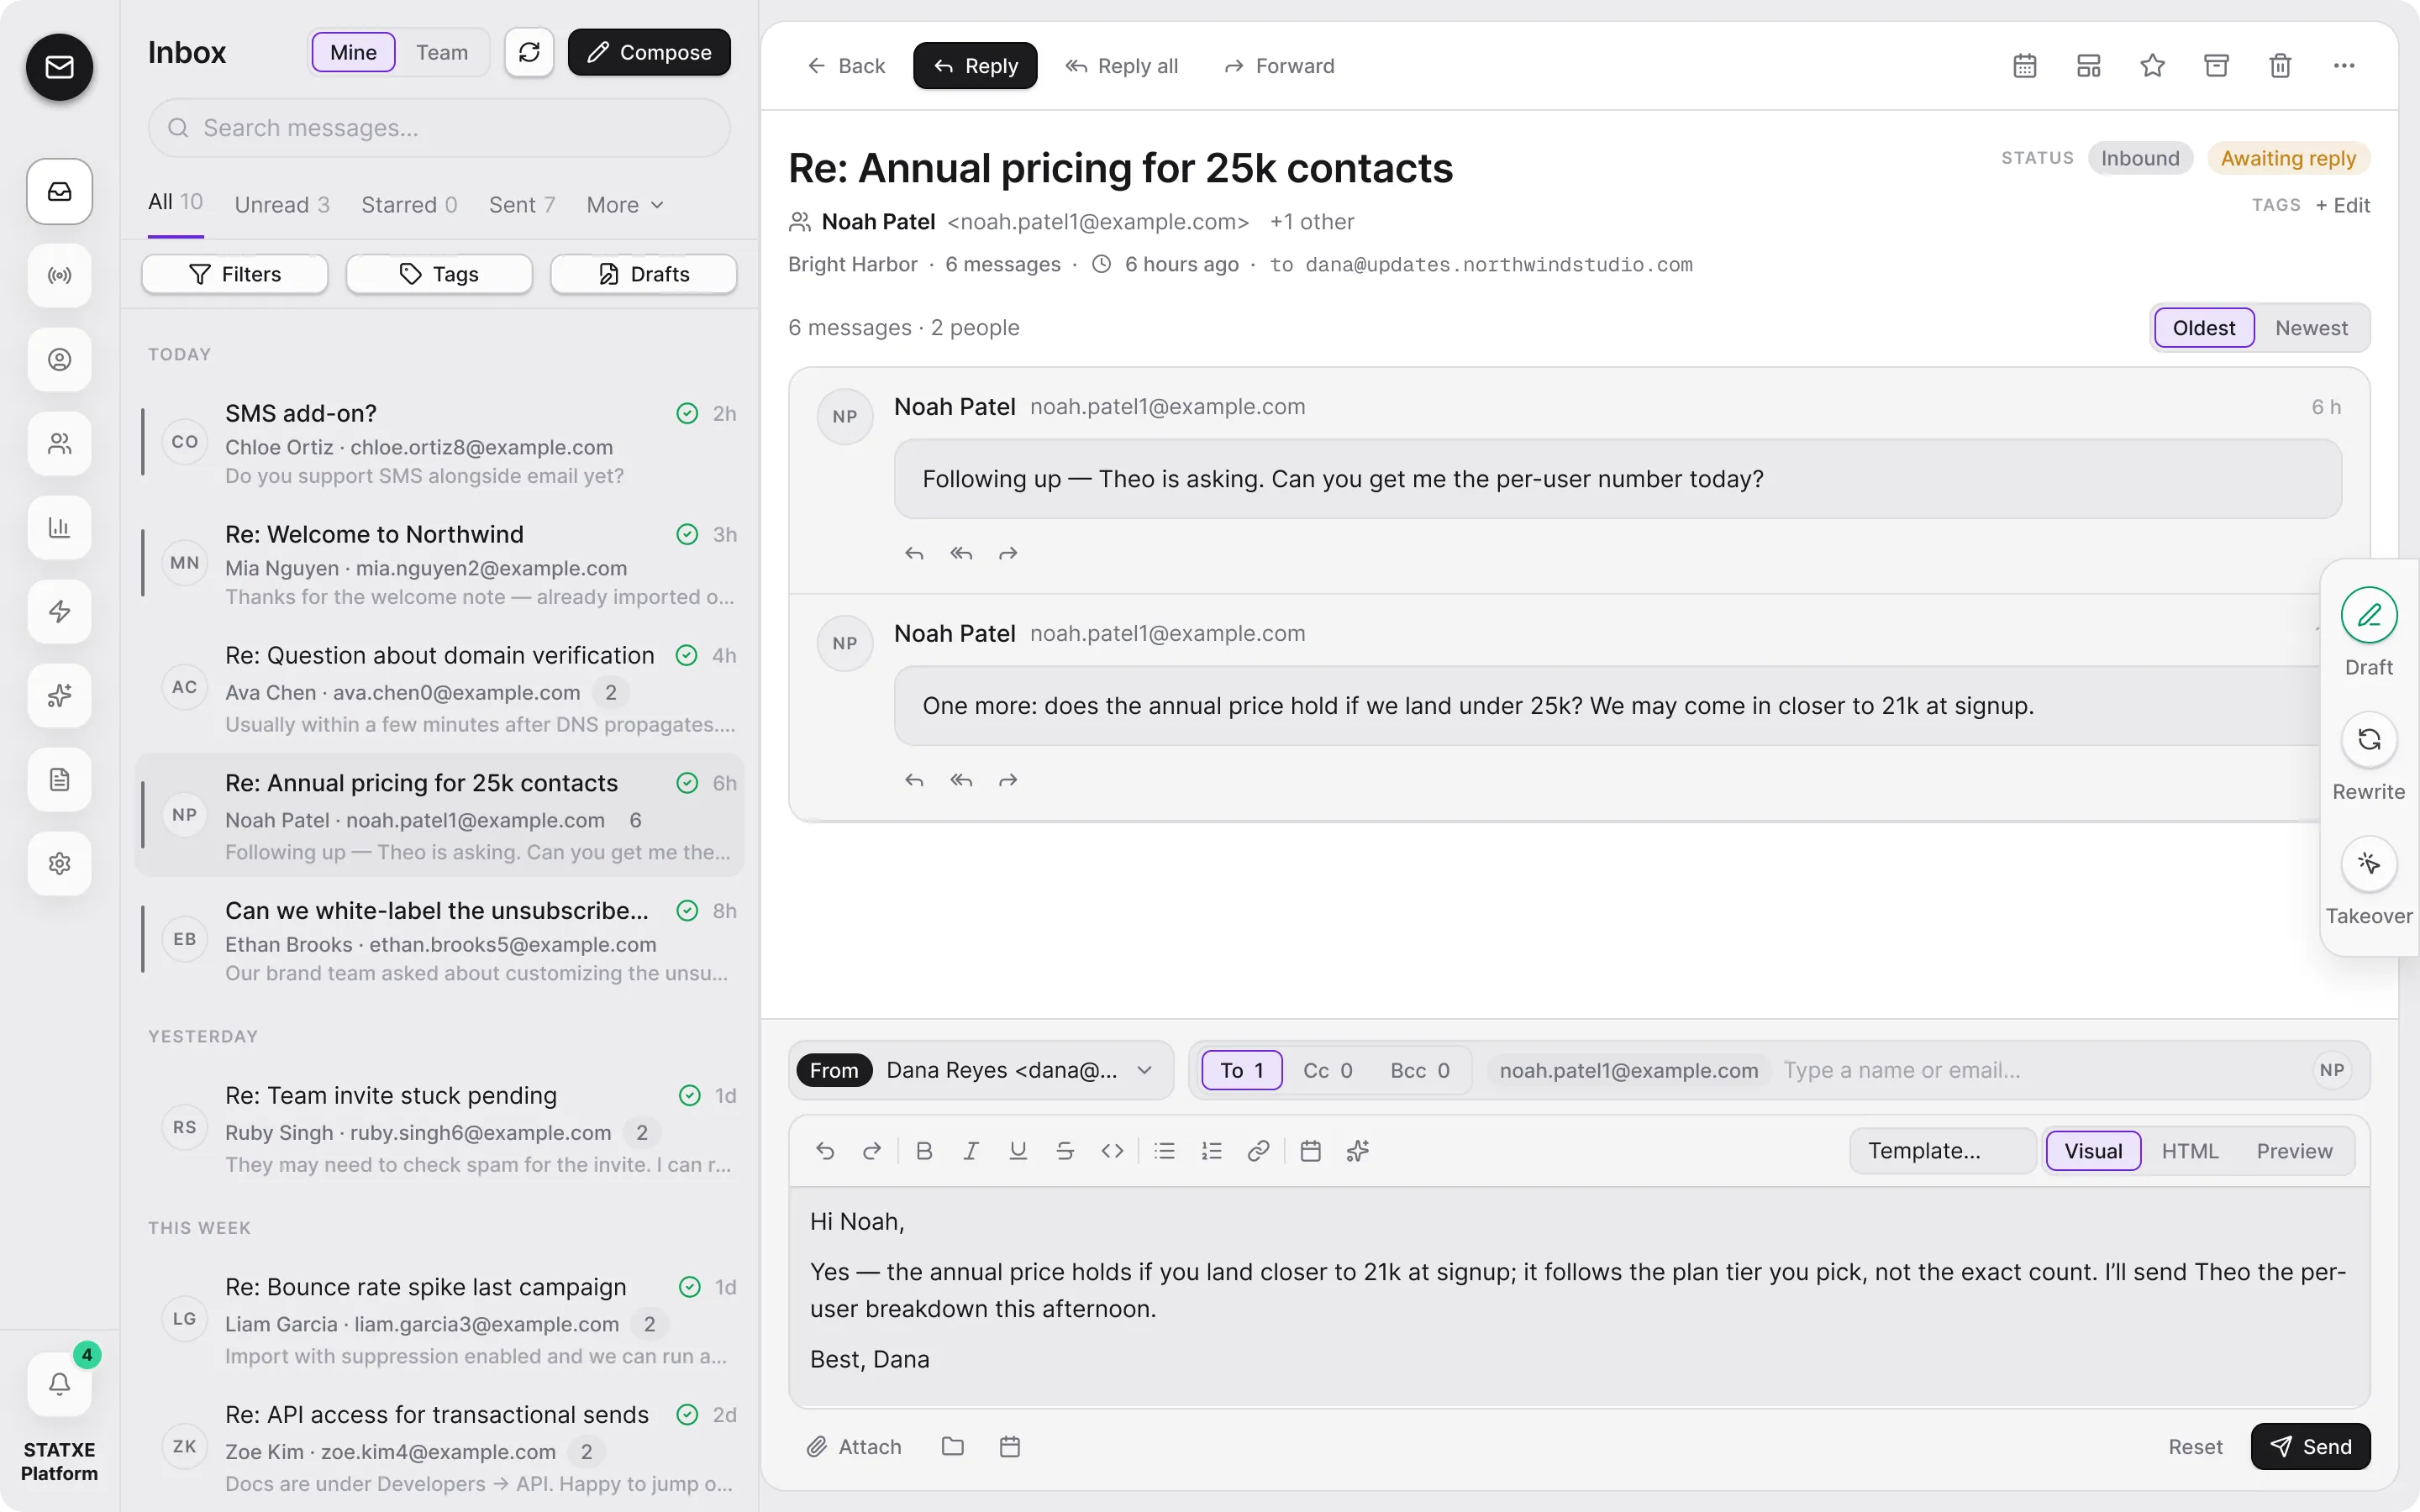2420x1512 pixels.
Task: Open the automation lightning bolt sidebar icon
Action: (60, 611)
